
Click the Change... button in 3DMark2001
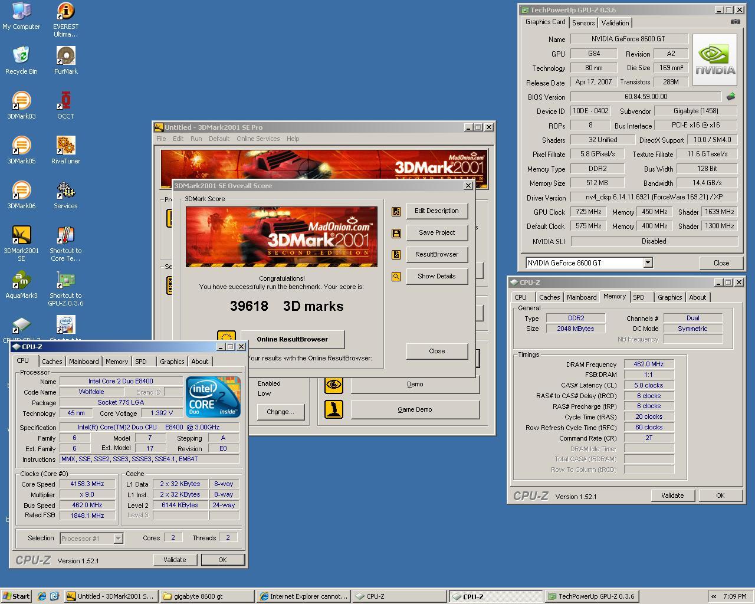point(280,412)
